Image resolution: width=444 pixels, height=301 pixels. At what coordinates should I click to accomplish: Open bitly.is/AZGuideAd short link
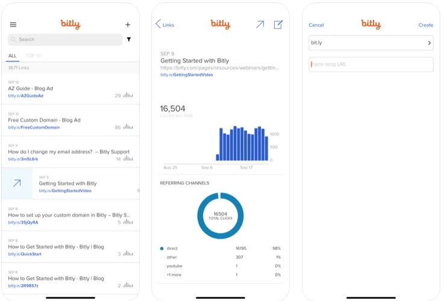tap(26, 96)
